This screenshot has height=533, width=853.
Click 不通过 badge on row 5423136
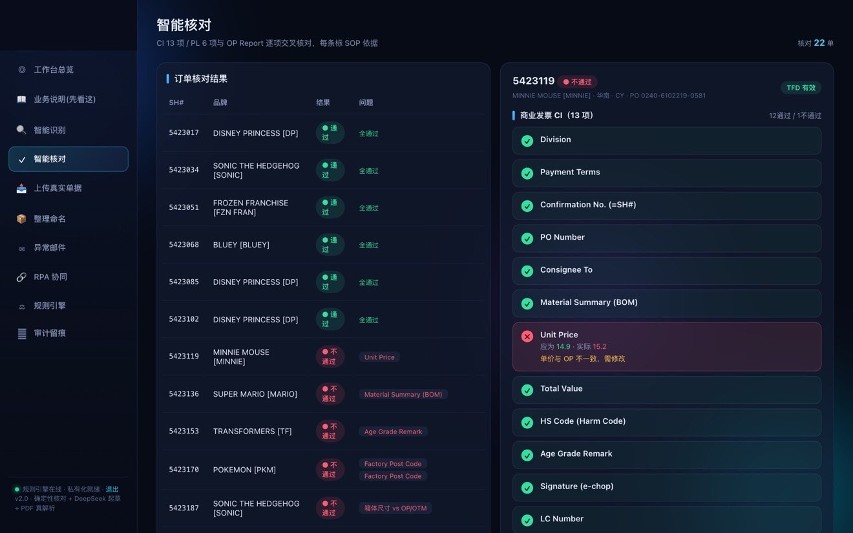(x=330, y=394)
